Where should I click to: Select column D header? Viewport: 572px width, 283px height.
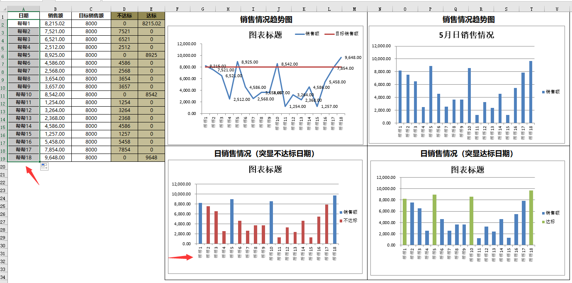(x=124, y=8)
